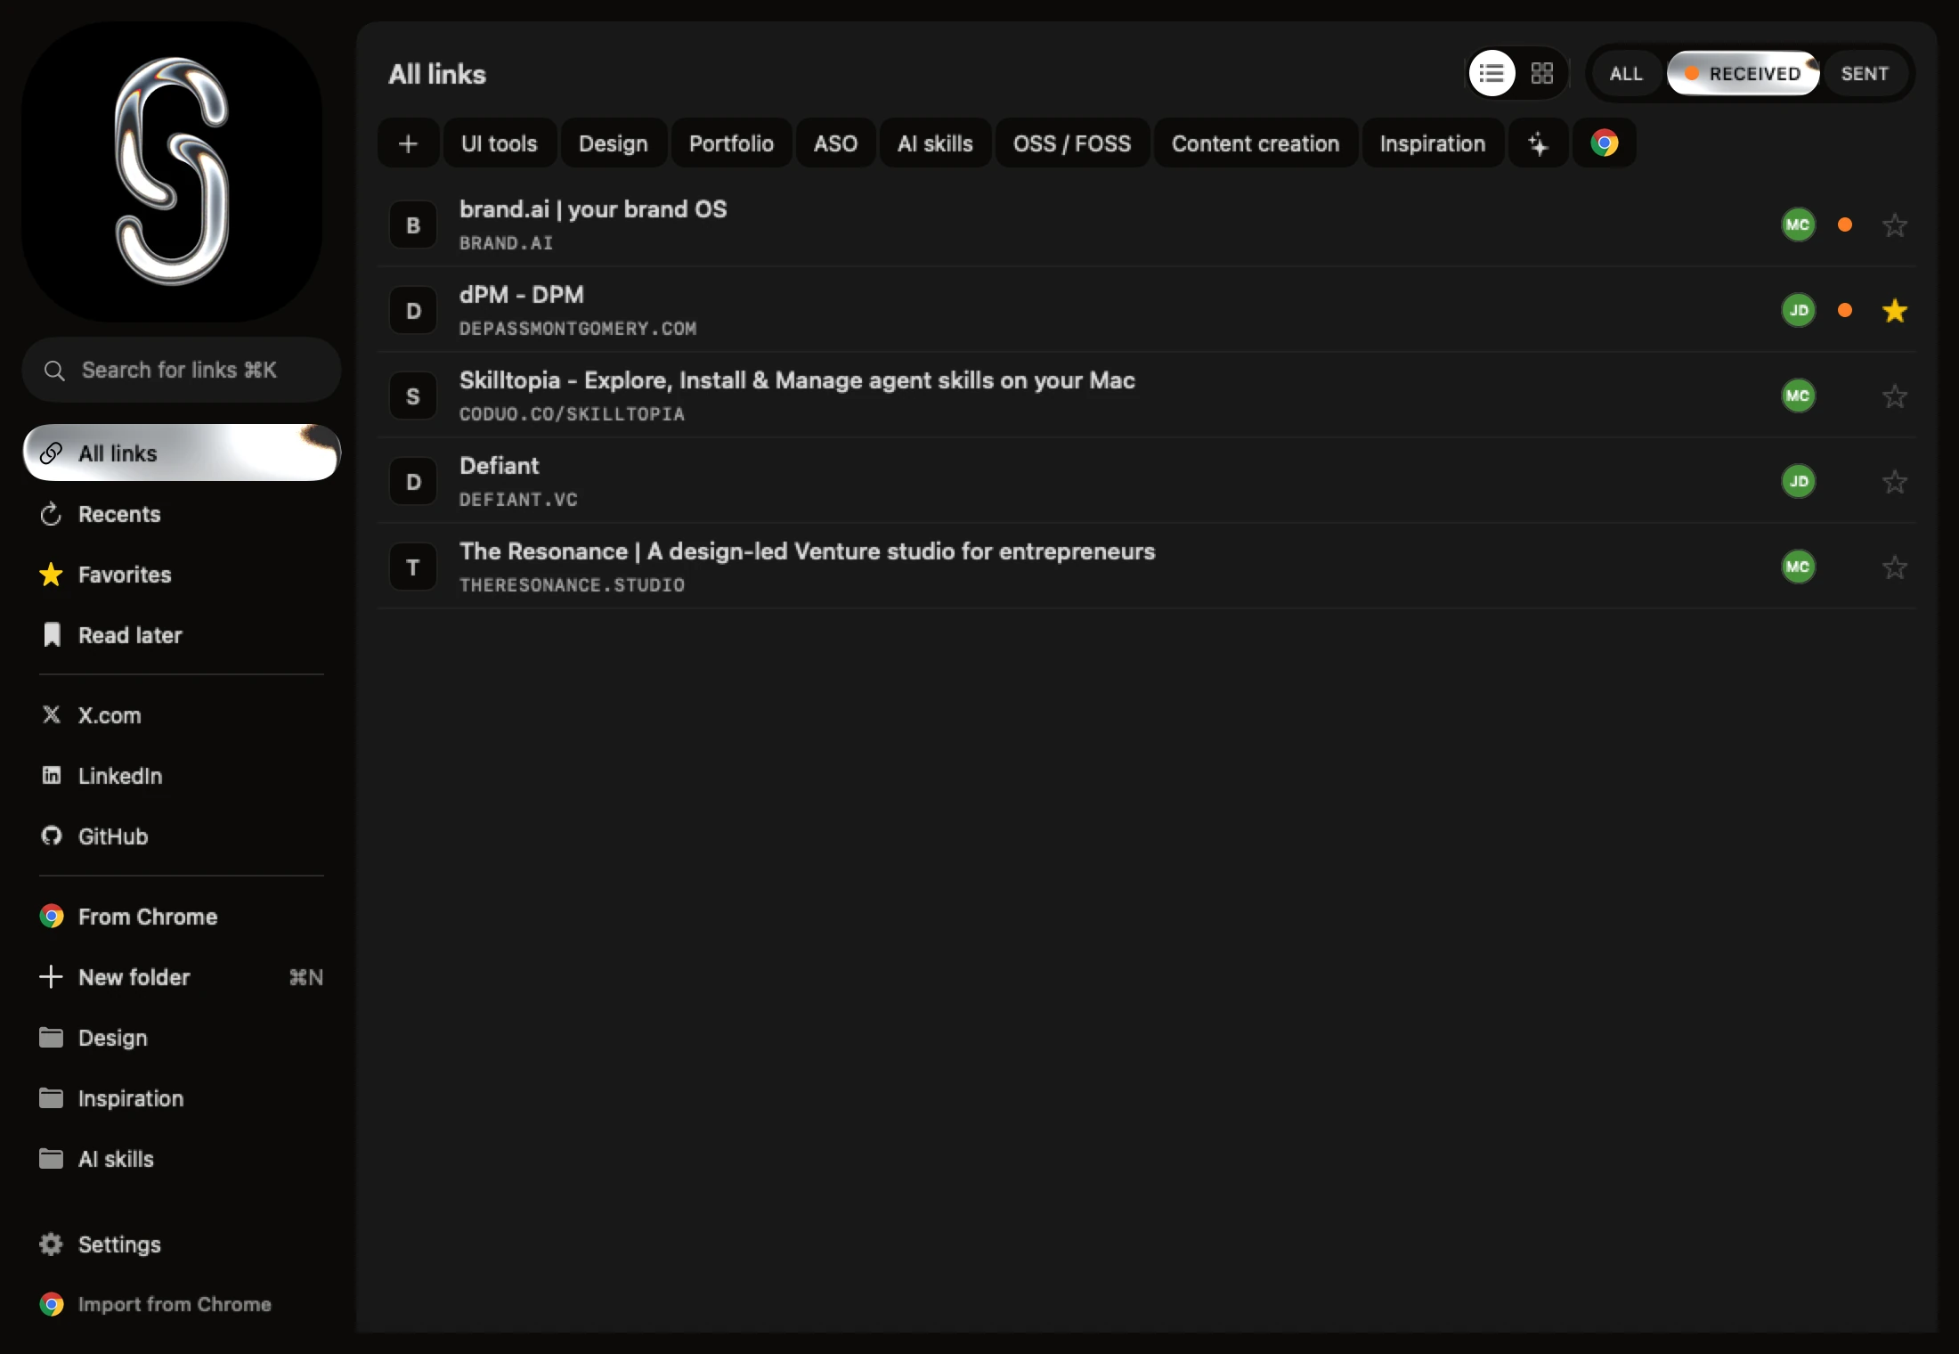The image size is (1959, 1354).
Task: Open GitHub in sidebar
Action: pyautogui.click(x=182, y=836)
